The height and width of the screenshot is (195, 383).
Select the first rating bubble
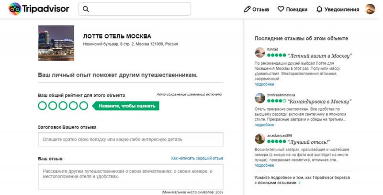click(42, 106)
